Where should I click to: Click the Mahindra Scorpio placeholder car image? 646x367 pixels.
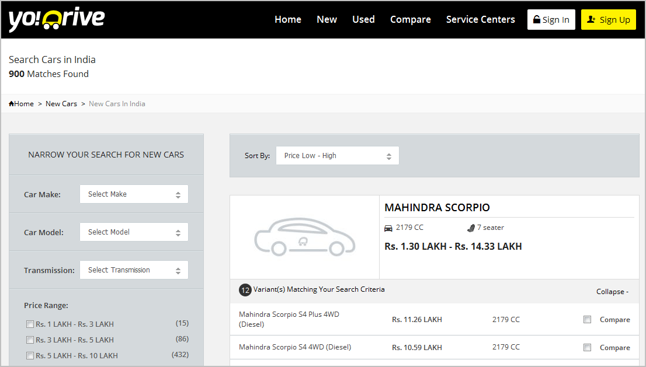tap(304, 237)
